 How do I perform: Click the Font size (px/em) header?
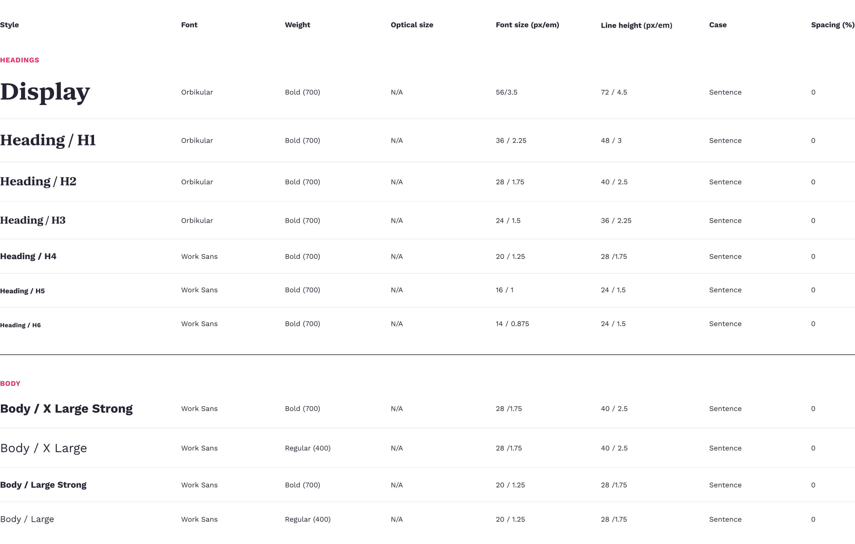click(x=527, y=25)
